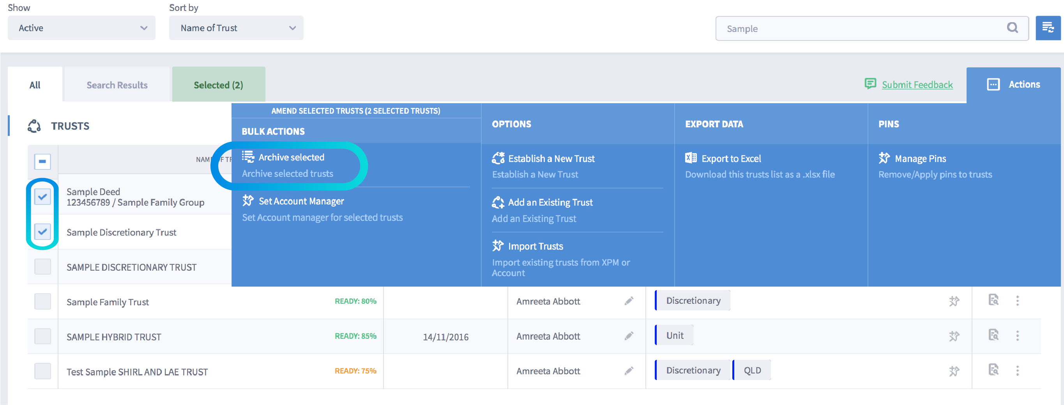Open document preview for Sample Family Trust
The height and width of the screenshot is (405, 1064).
(x=993, y=300)
